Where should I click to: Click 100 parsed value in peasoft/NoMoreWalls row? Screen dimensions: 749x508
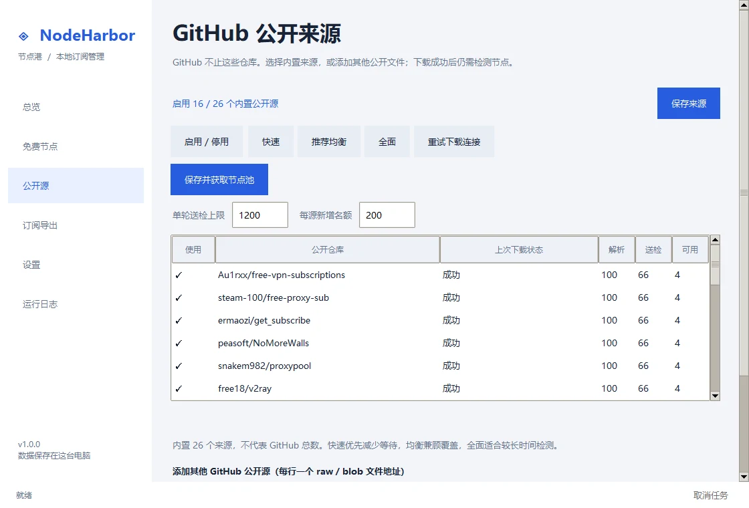(x=609, y=344)
